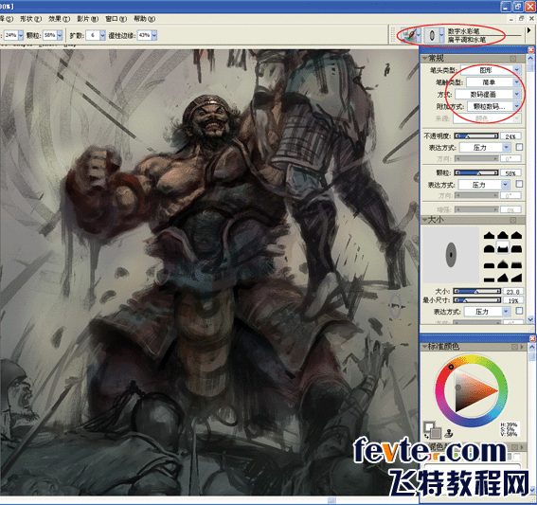Tick the checkbox beside size expression dropdown
Image resolution: width=537 pixels, height=505 pixels.
(x=519, y=311)
